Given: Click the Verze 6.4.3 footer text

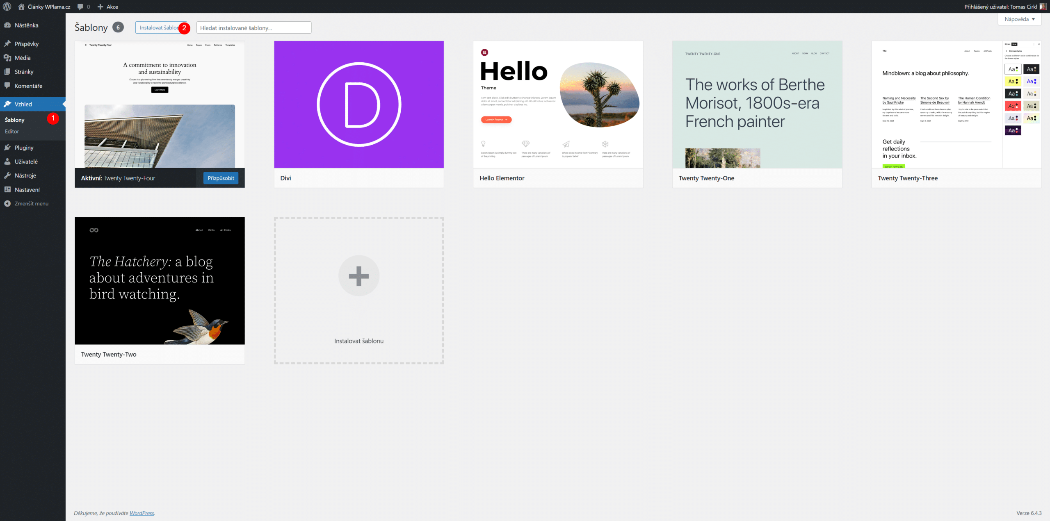Looking at the screenshot, I should 1029,513.
